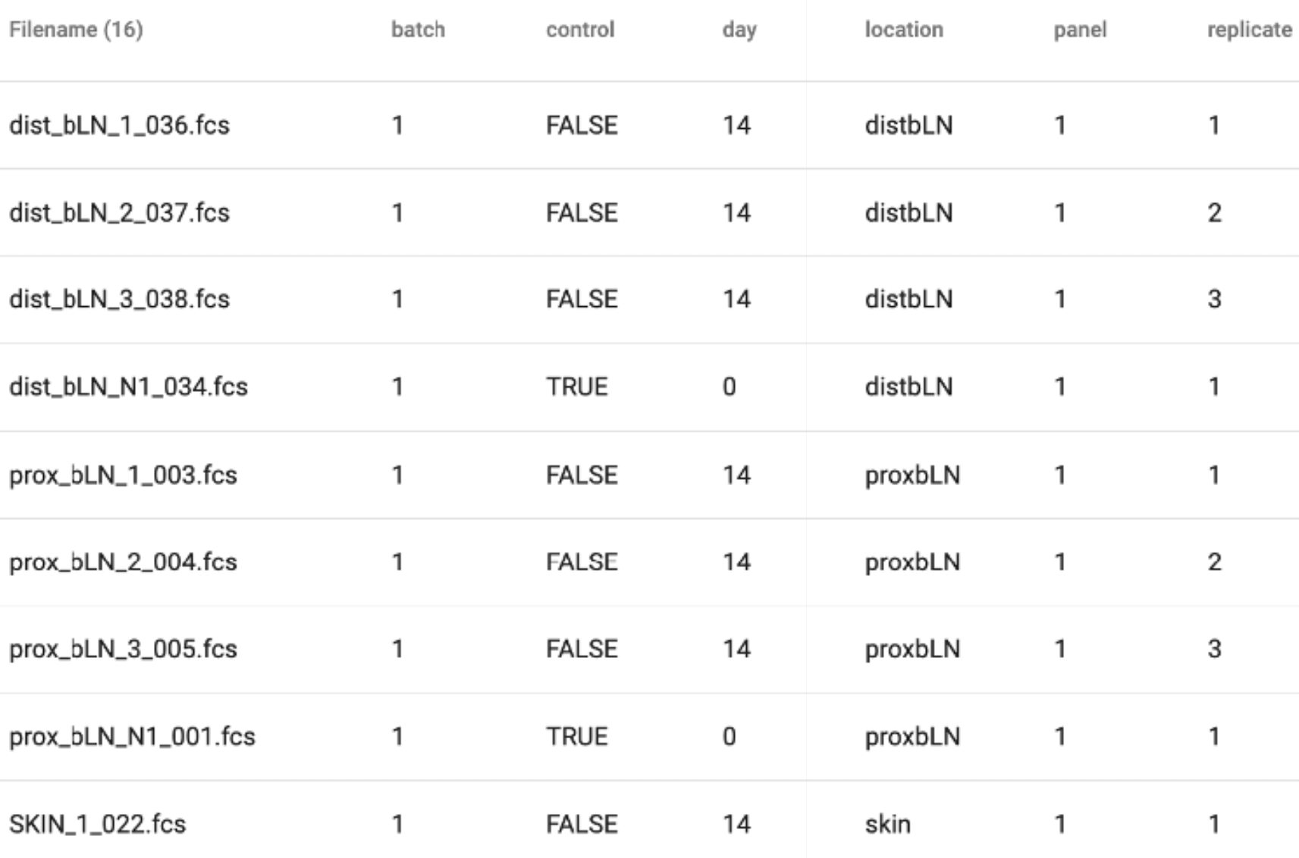Select prox_bLN_N1_001.fcs filename
The height and width of the screenshot is (858, 1299).
point(132,737)
